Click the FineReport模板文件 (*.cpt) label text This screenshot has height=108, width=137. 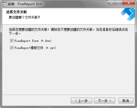tap(35, 48)
